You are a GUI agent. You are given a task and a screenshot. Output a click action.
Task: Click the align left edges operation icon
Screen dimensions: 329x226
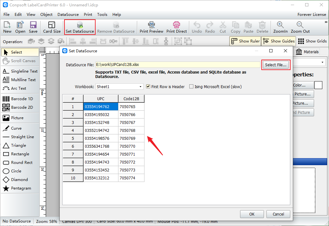pos(73,41)
